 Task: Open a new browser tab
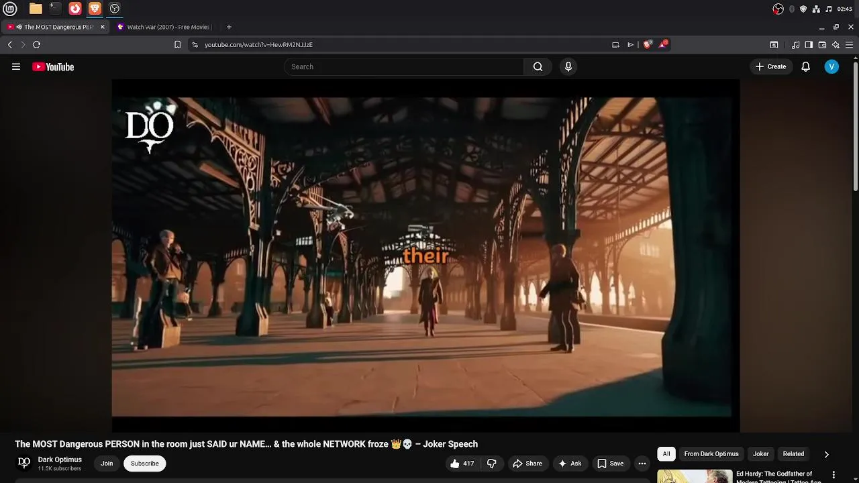[229, 27]
